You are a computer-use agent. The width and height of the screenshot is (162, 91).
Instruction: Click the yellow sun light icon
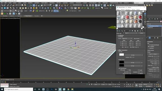pos(34,8)
